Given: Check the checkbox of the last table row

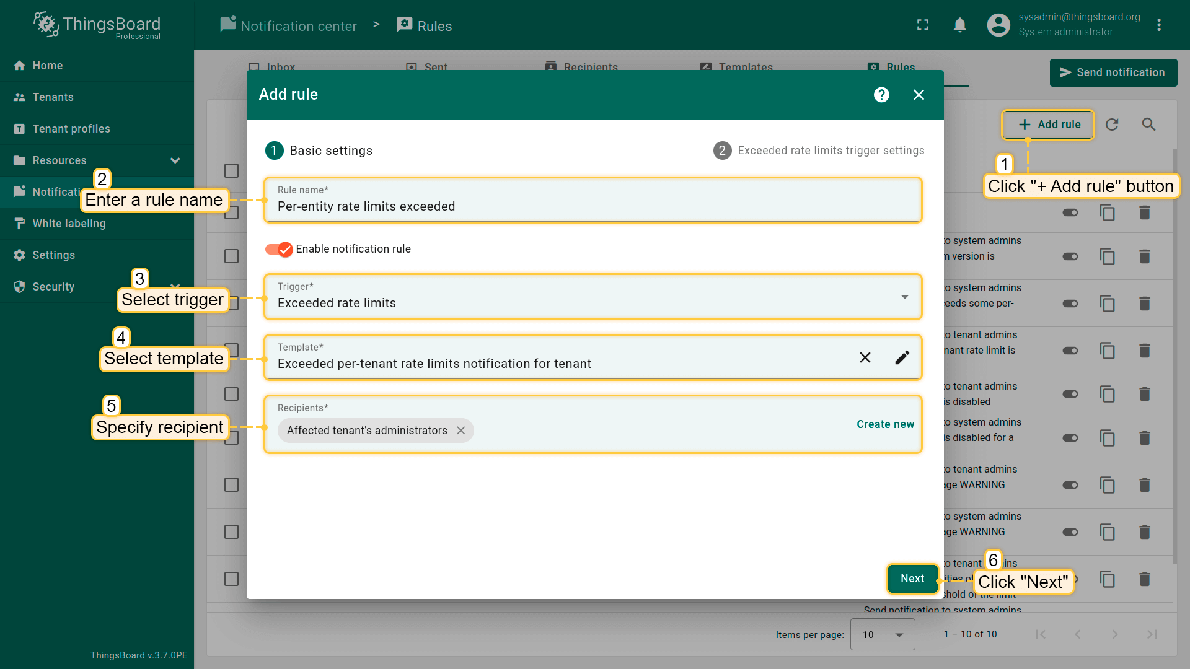Looking at the screenshot, I should 231,579.
